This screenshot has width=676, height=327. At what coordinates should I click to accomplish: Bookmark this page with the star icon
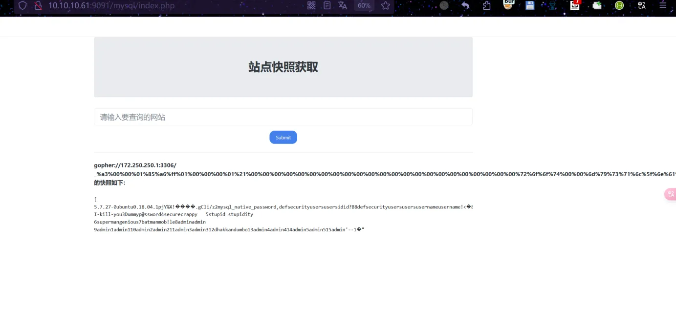click(x=385, y=5)
